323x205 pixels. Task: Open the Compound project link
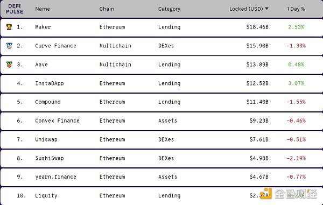(48, 102)
